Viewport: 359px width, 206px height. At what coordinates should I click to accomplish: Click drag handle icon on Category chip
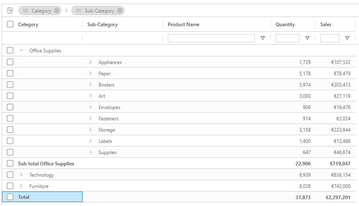point(25,11)
